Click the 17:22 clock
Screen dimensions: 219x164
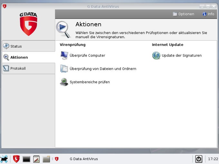point(213,159)
